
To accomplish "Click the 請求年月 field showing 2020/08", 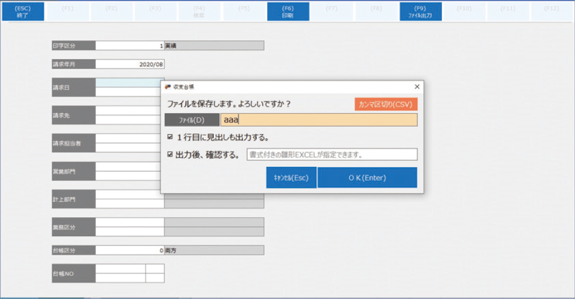I will (129, 64).
